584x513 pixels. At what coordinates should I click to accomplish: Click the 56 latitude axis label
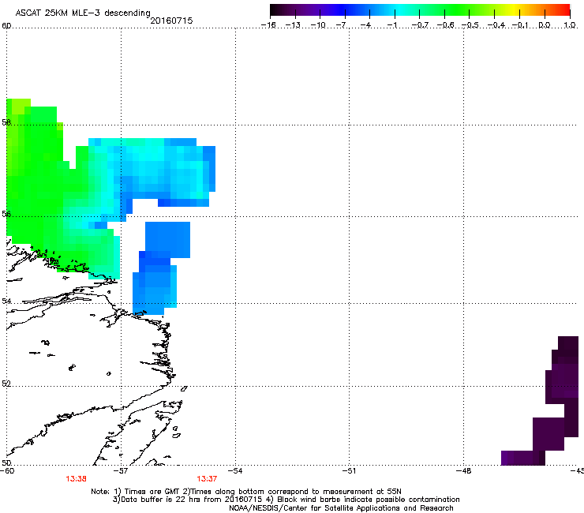click(x=6, y=214)
